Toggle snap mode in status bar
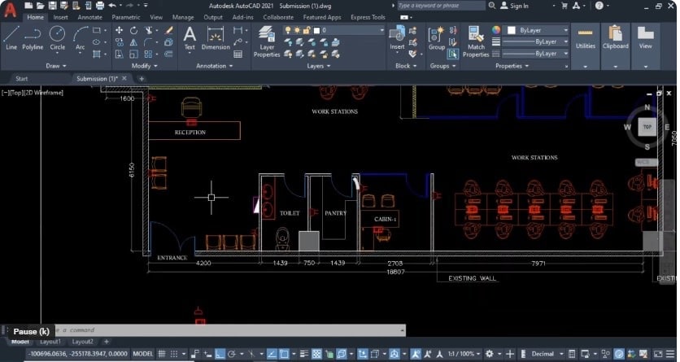This screenshot has width=680, height=362. pos(174,354)
